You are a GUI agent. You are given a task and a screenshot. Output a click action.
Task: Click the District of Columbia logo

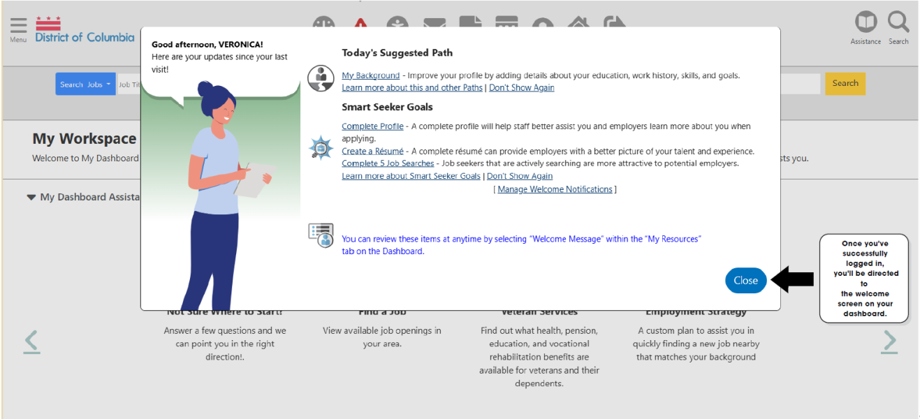coord(85,30)
